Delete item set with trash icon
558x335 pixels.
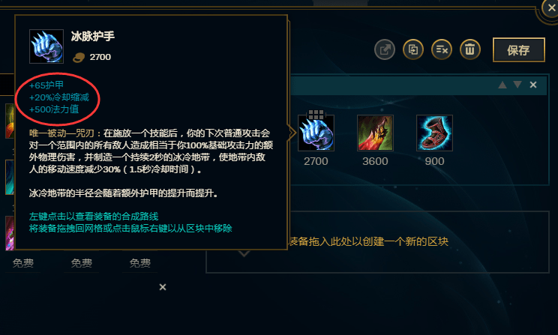pos(470,49)
